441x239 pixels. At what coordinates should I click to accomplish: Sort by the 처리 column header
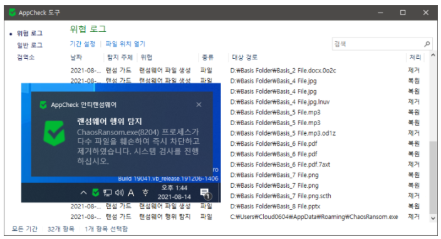pos(415,58)
